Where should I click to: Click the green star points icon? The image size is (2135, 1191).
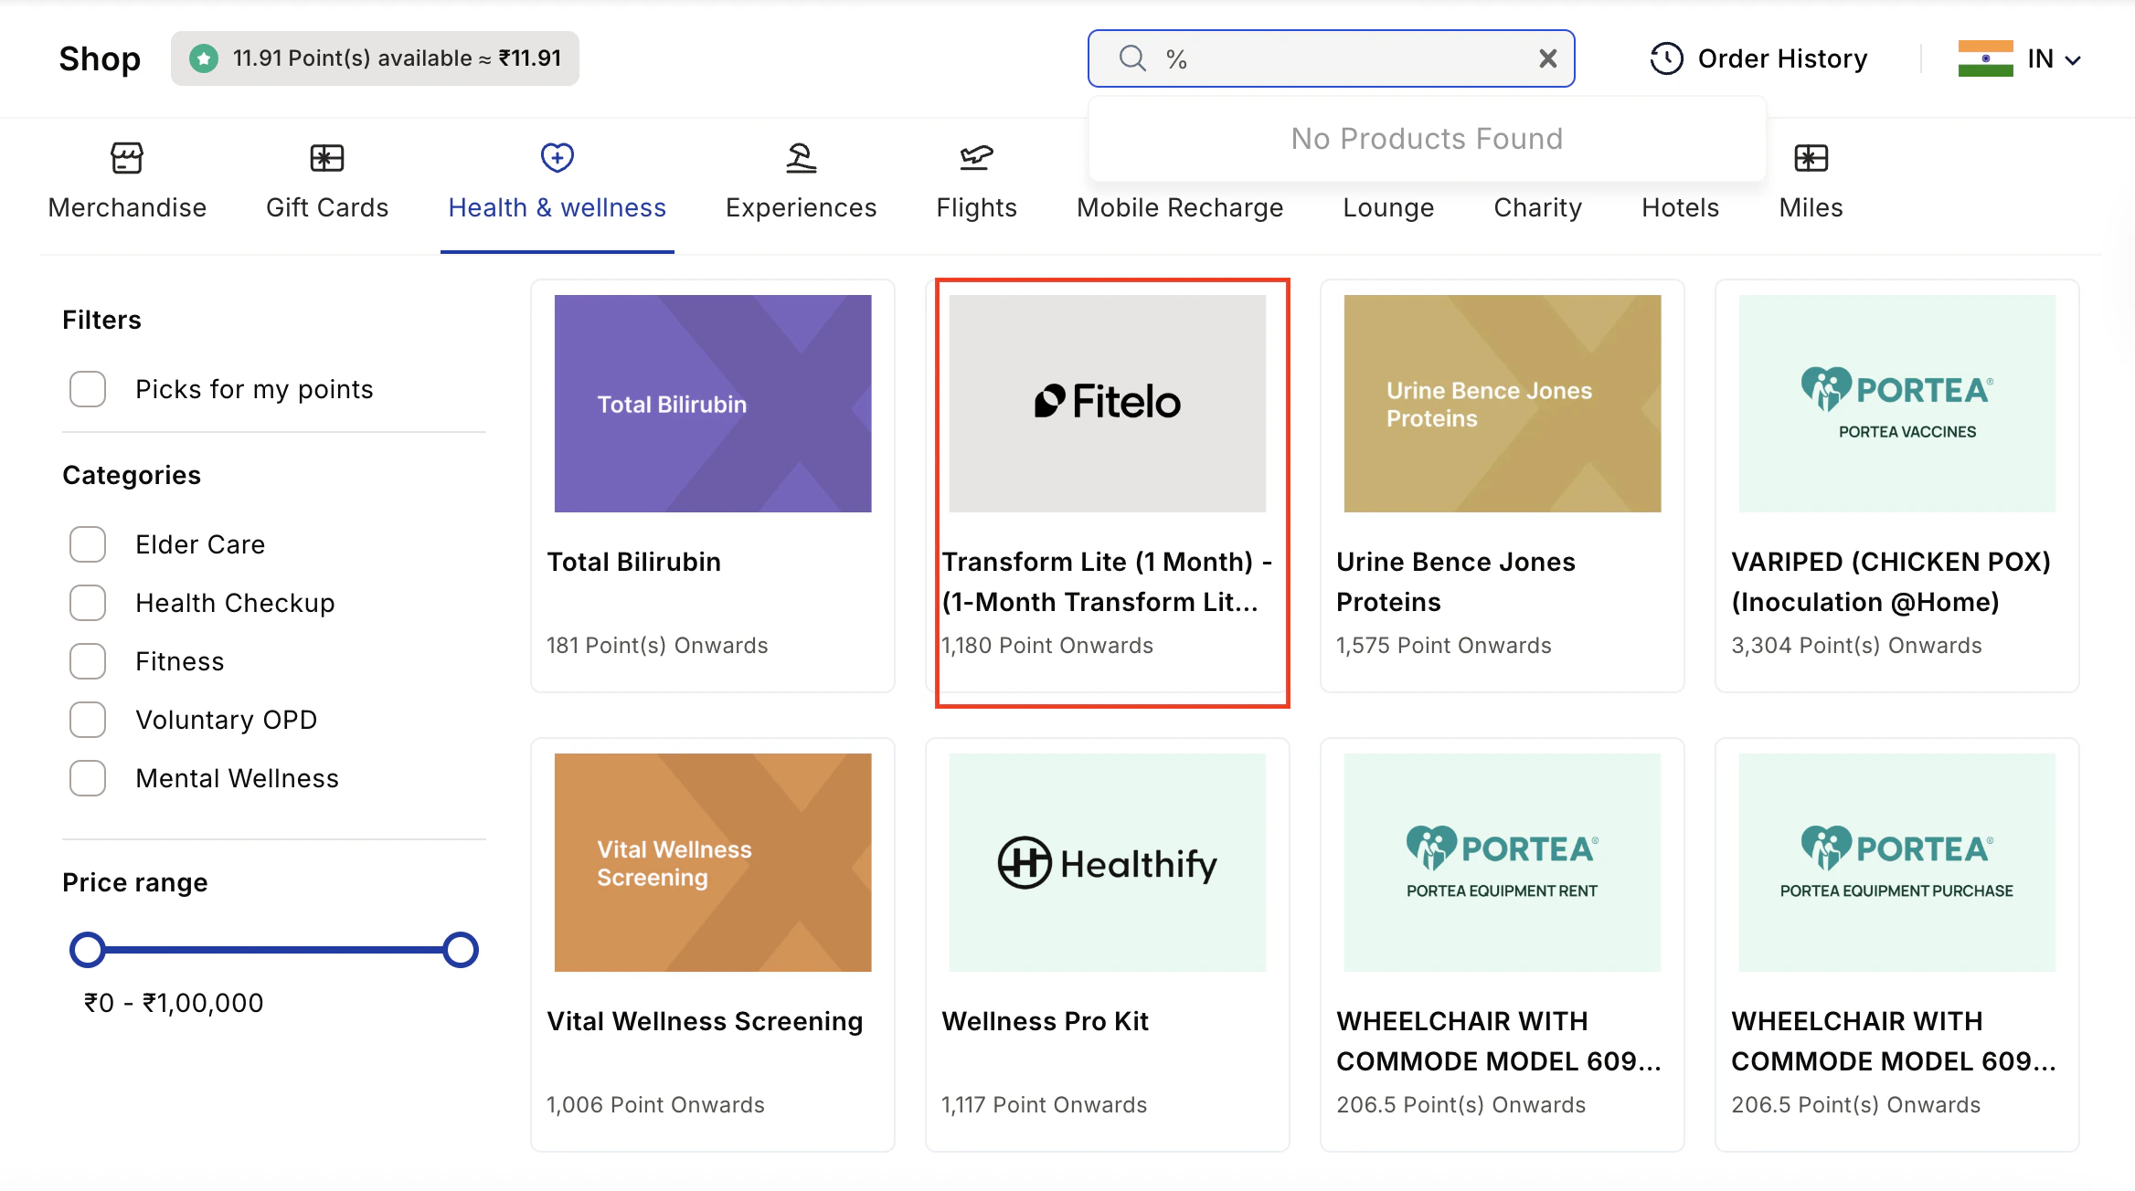tap(204, 58)
